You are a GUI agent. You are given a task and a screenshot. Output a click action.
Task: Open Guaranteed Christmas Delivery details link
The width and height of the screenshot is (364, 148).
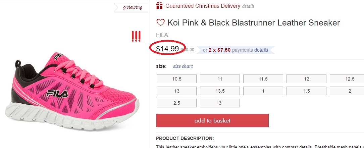point(248,6)
